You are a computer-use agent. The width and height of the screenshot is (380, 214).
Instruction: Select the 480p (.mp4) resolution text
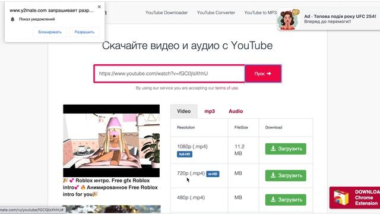191,197
